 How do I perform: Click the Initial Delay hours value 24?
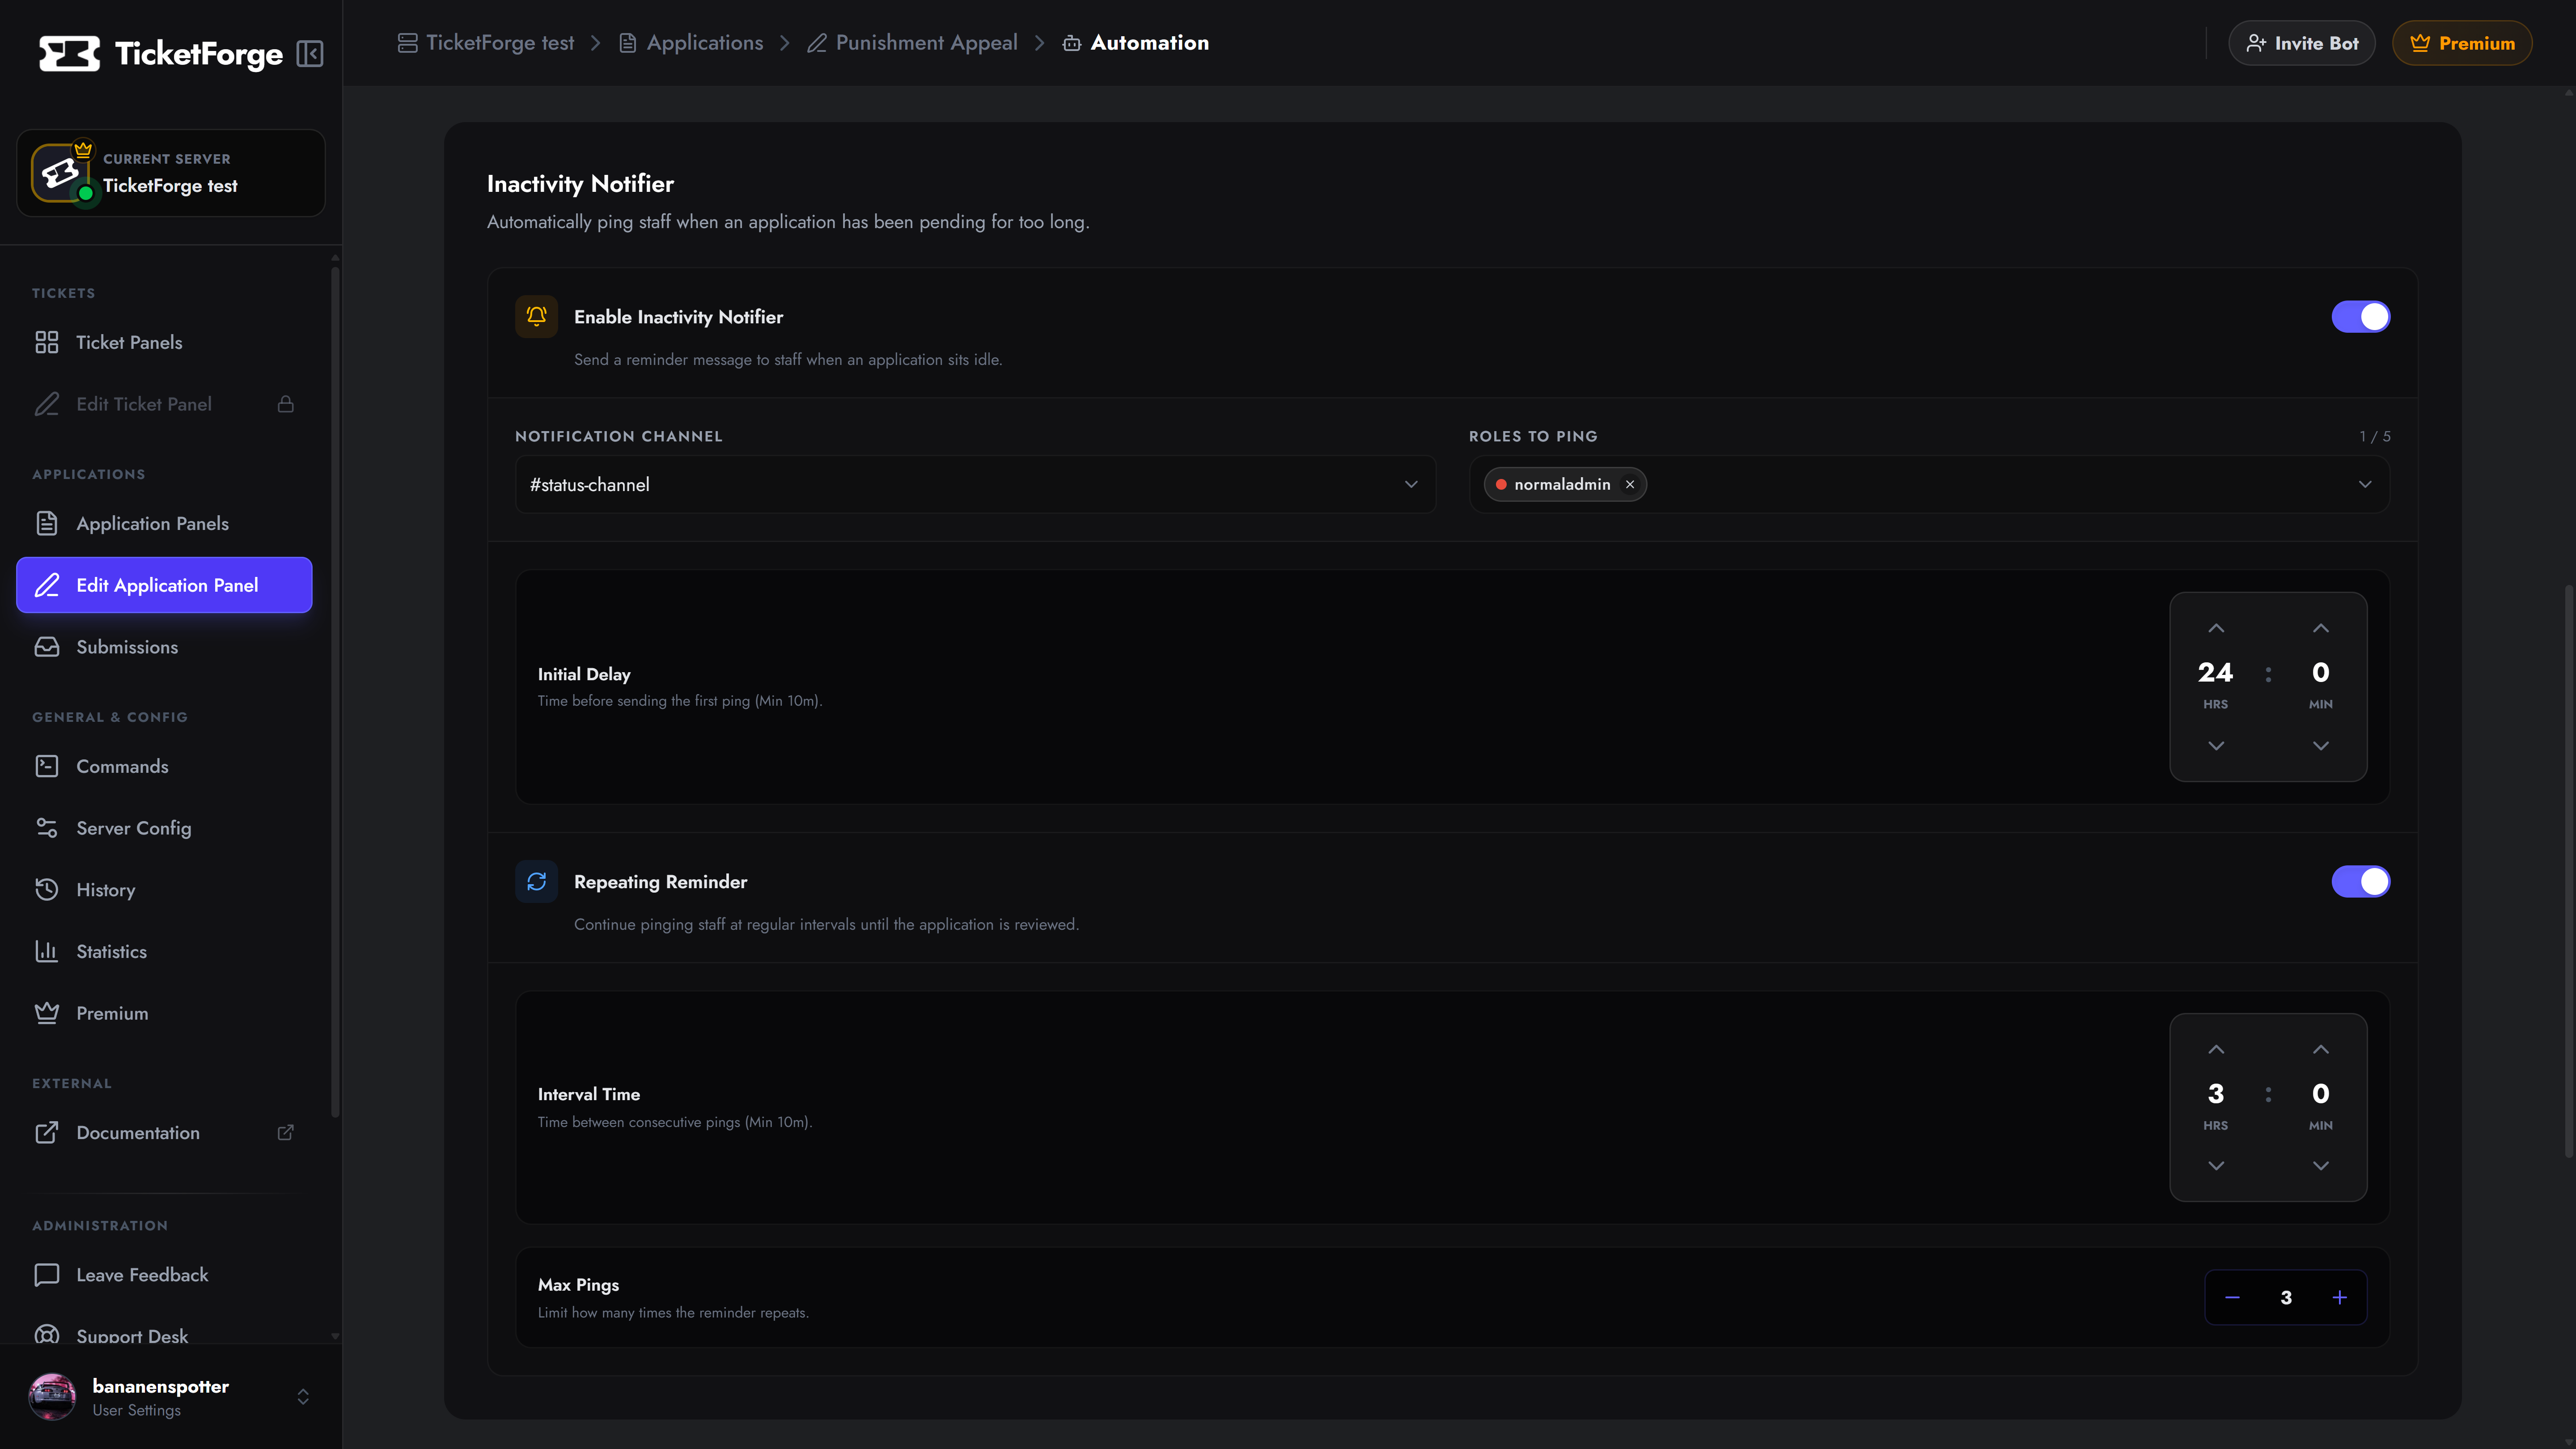[x=2215, y=673]
